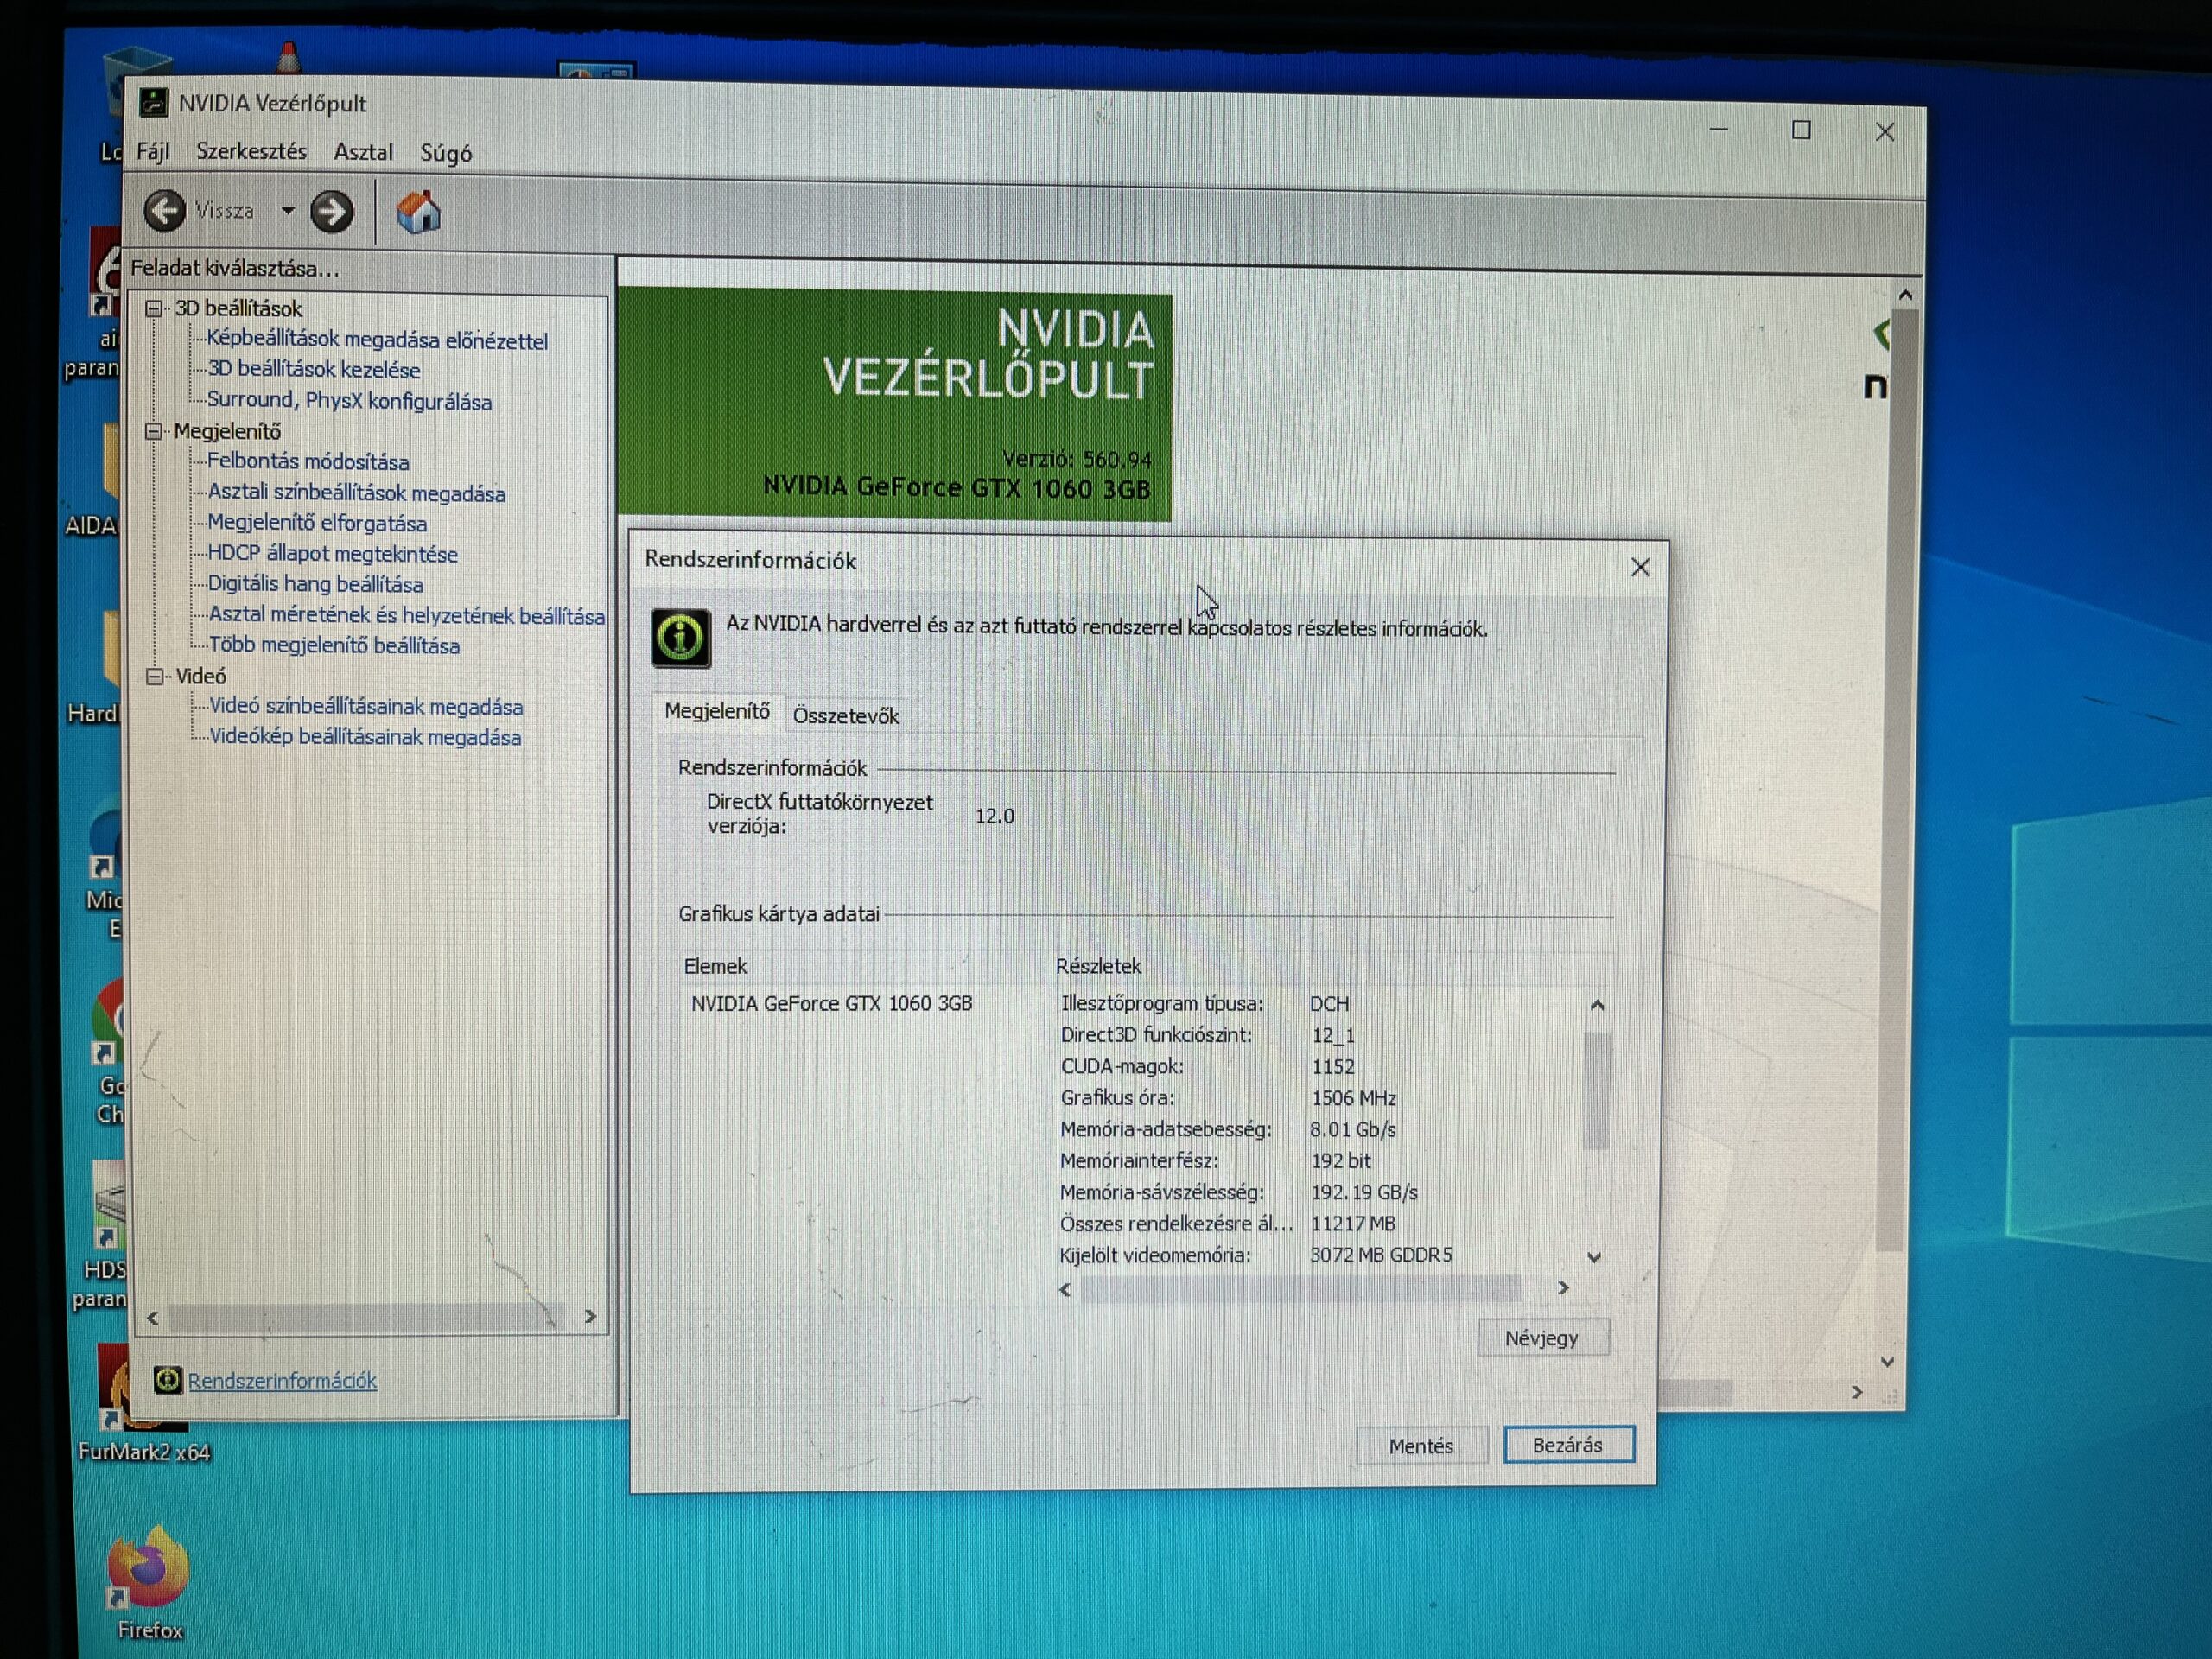Open the Súgó menu
The height and width of the screenshot is (1659, 2212).
click(x=446, y=153)
